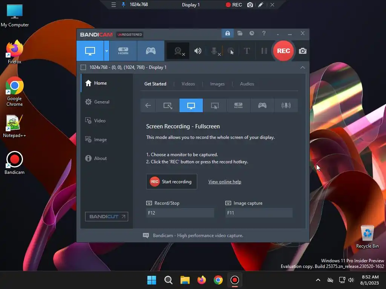Click the Record/Stop hotkey field showing F12
Screen dimensions: 386x289
180,213
